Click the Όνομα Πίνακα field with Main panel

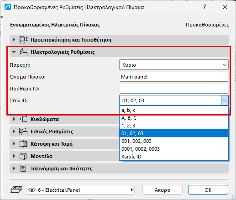[174, 77]
